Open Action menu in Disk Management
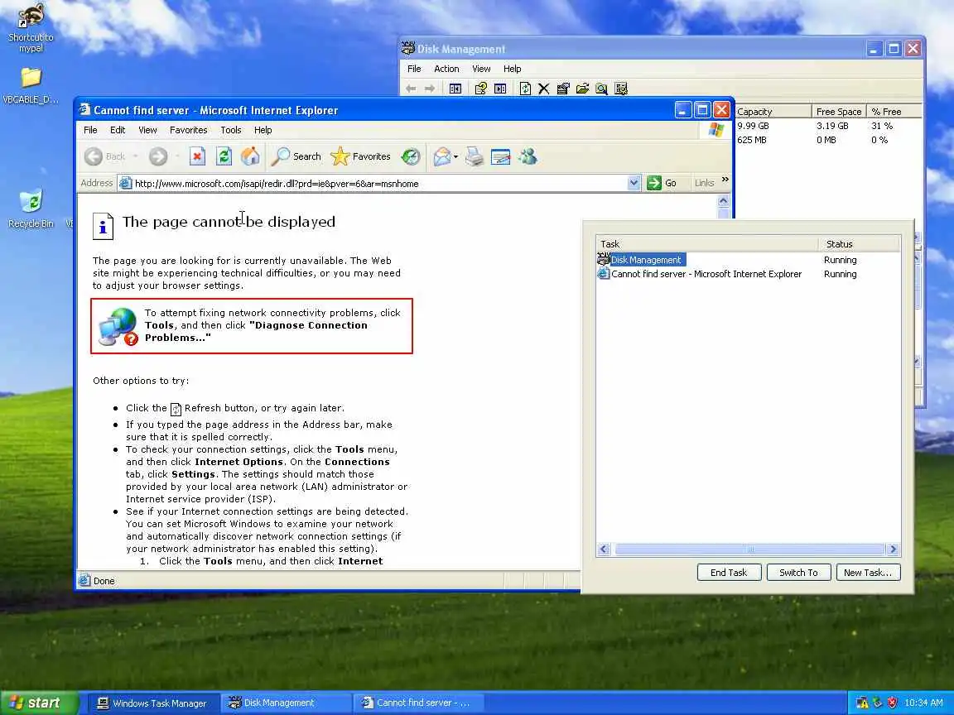This screenshot has width=954, height=715. [x=446, y=69]
